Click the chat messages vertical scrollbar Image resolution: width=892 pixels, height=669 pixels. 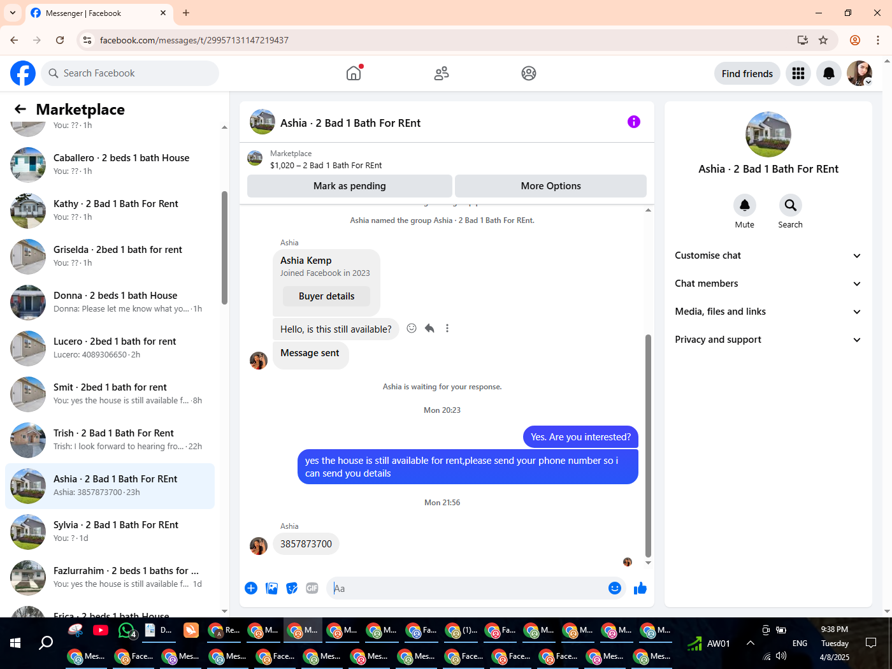pyautogui.click(x=648, y=446)
